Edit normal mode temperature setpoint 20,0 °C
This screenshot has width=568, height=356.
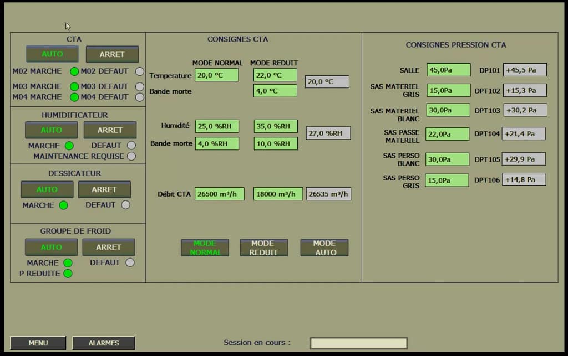pyautogui.click(x=216, y=75)
